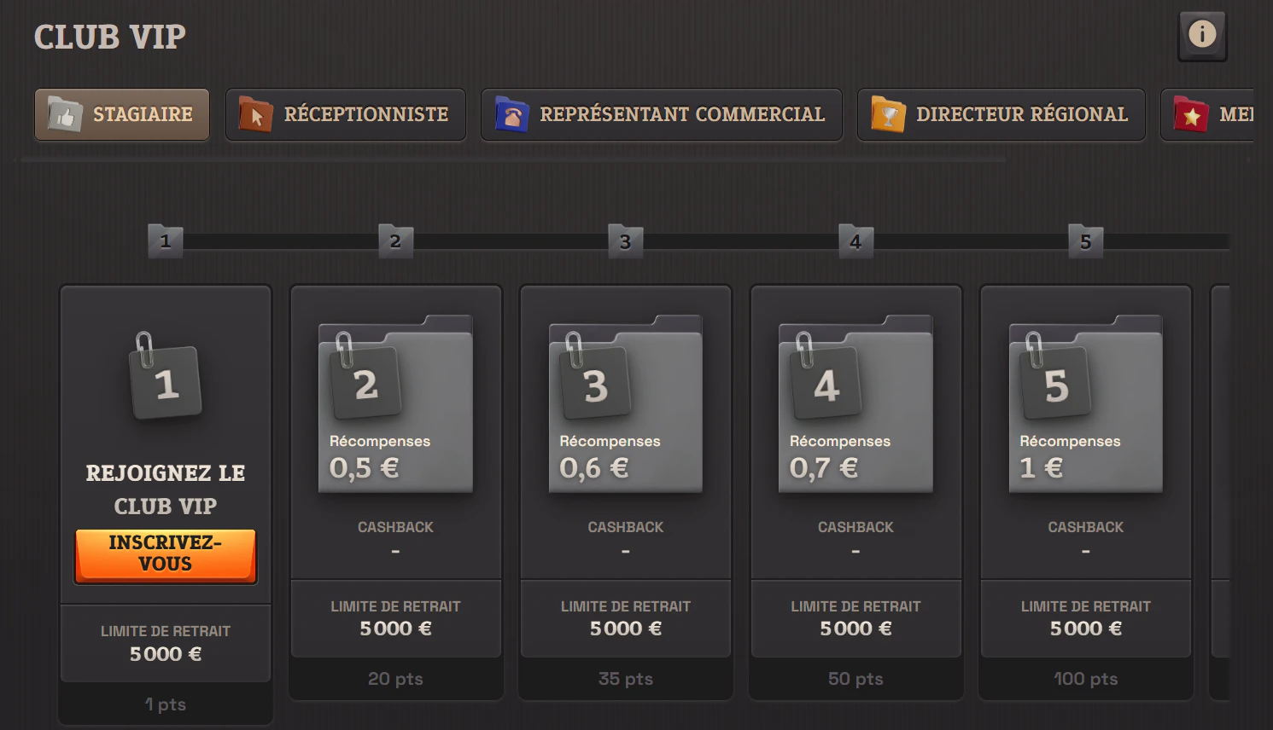Click 'LIMITE DE RETRAIT' on level 3 card
Viewport: 1273px width, 730px height.
point(626,606)
